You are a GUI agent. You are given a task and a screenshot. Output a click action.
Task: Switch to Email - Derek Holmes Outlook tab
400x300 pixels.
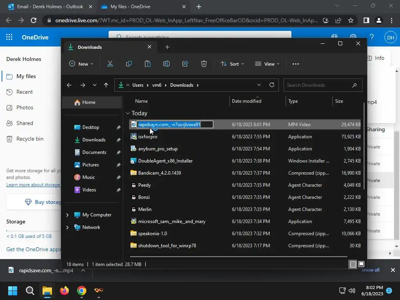[50, 7]
